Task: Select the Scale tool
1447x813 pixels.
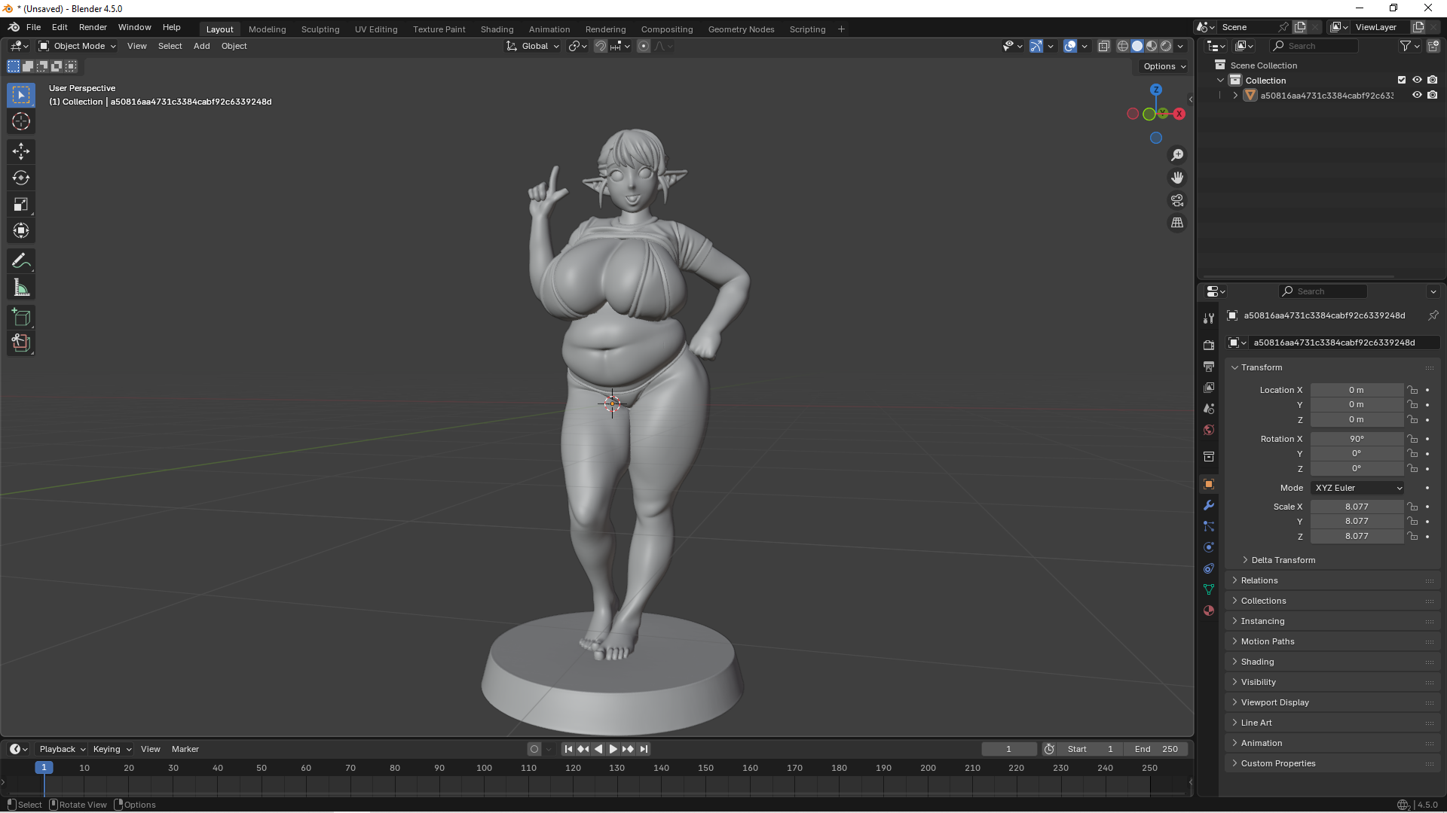Action: pyautogui.click(x=21, y=205)
